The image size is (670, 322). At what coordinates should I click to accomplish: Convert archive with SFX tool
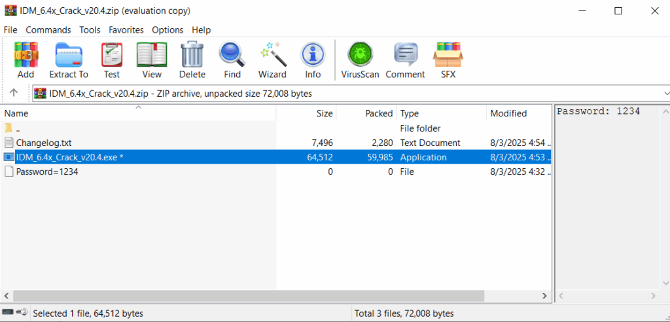448,55
